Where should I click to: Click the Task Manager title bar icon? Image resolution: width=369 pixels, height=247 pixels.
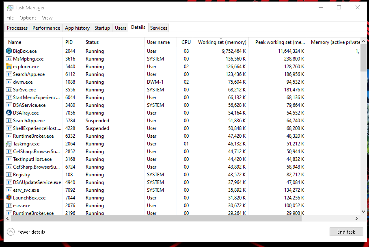click(x=10, y=8)
